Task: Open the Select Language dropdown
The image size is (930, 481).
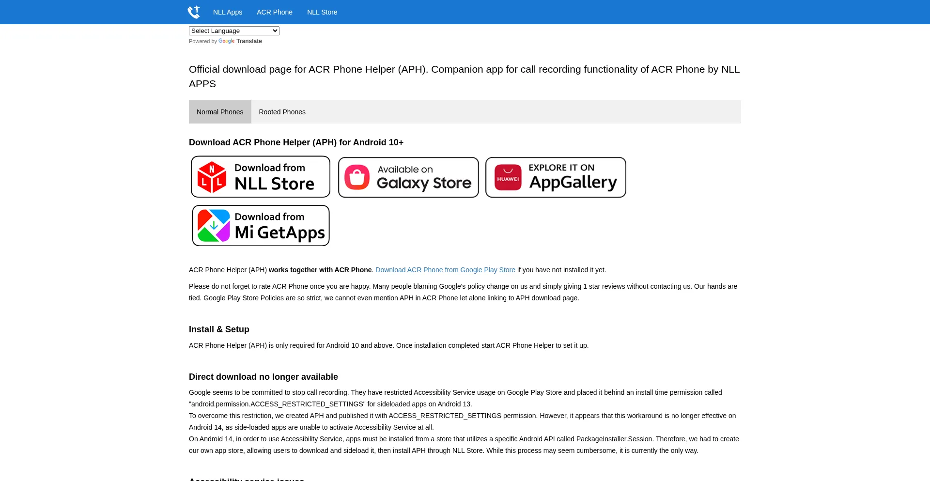Action: click(x=234, y=31)
